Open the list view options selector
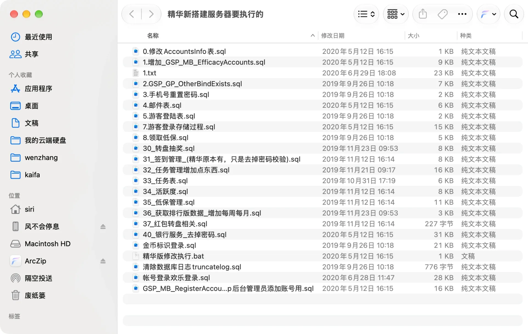 click(x=366, y=14)
